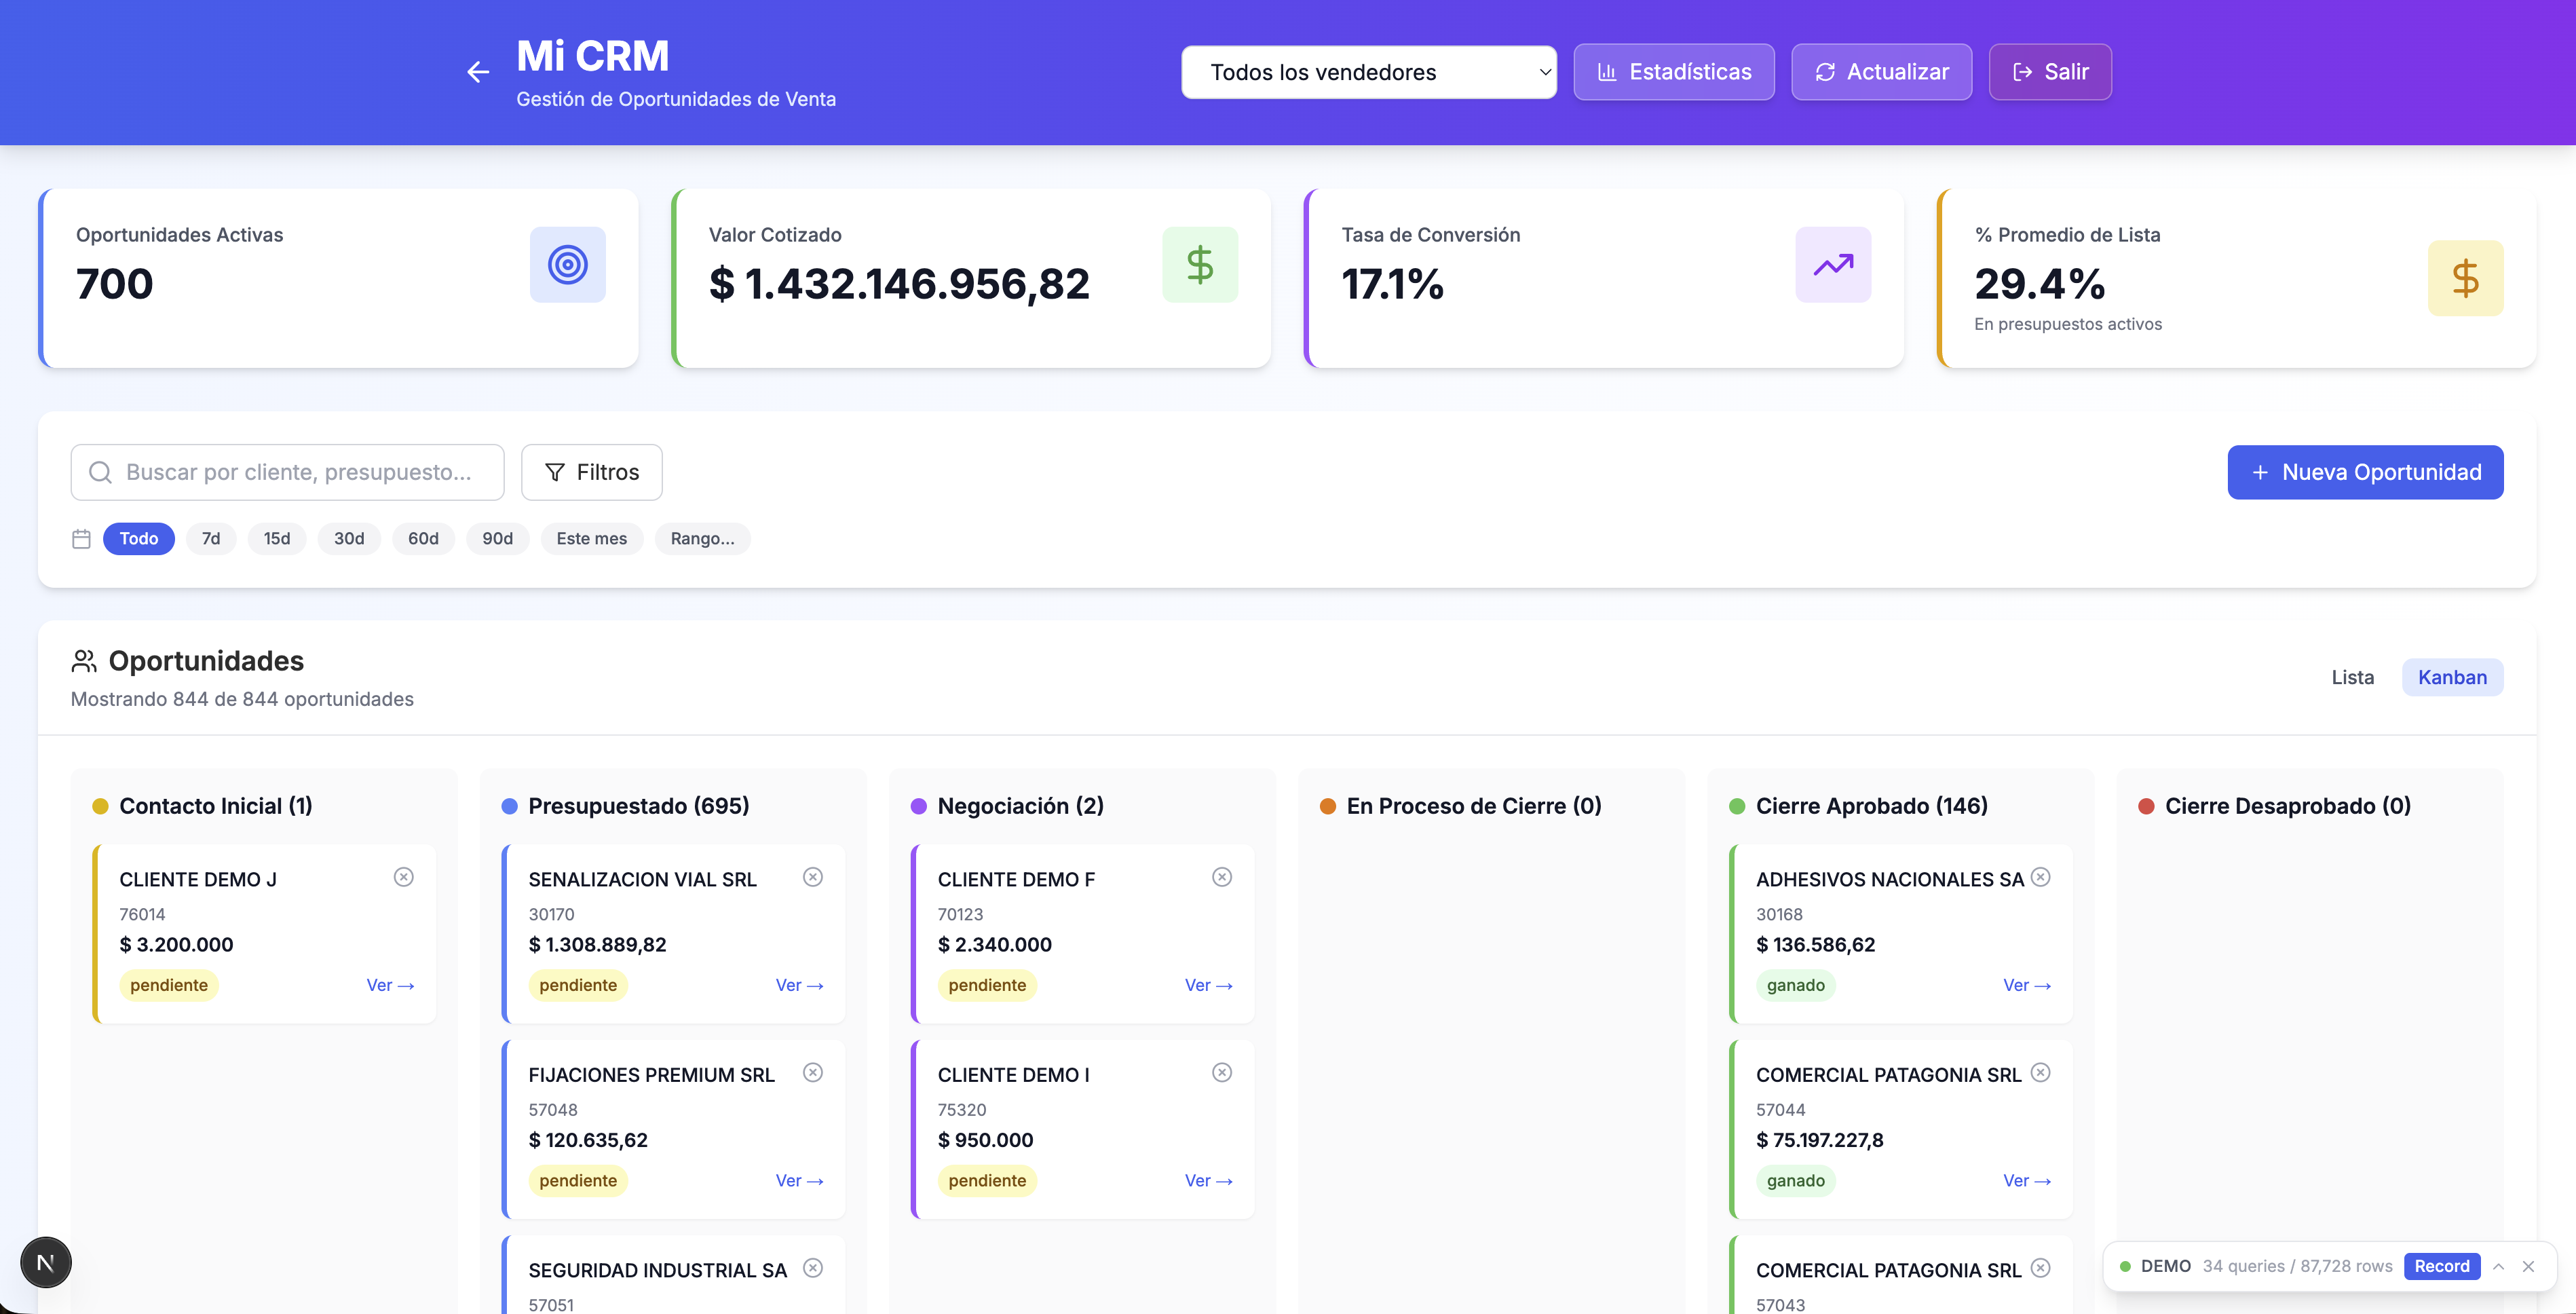Screen dimensions: 2576x1314
Task: Click the target icon in Oportunidades Activas card
Action: coord(567,265)
